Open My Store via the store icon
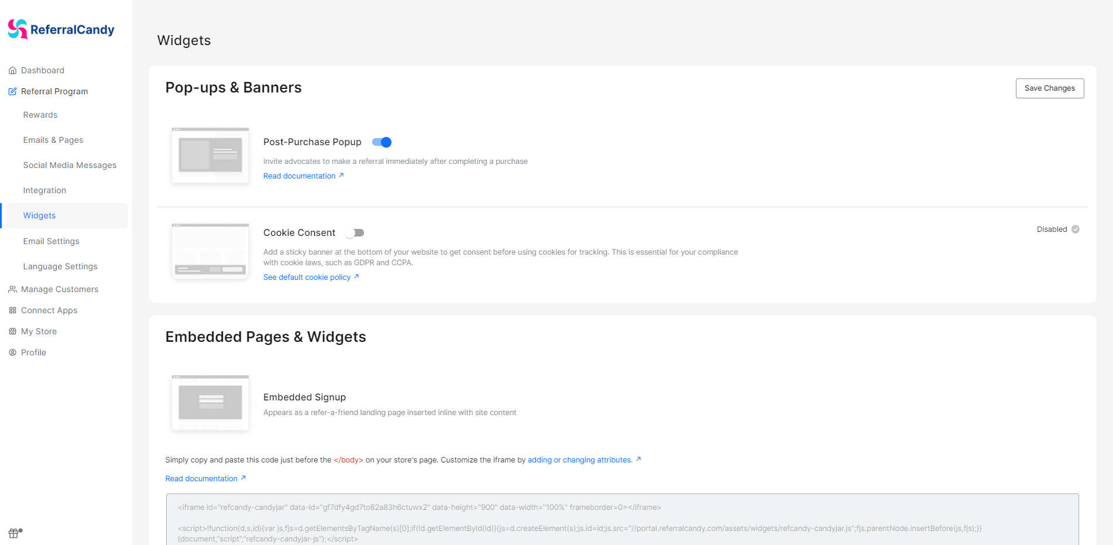1113x545 pixels. tap(12, 331)
